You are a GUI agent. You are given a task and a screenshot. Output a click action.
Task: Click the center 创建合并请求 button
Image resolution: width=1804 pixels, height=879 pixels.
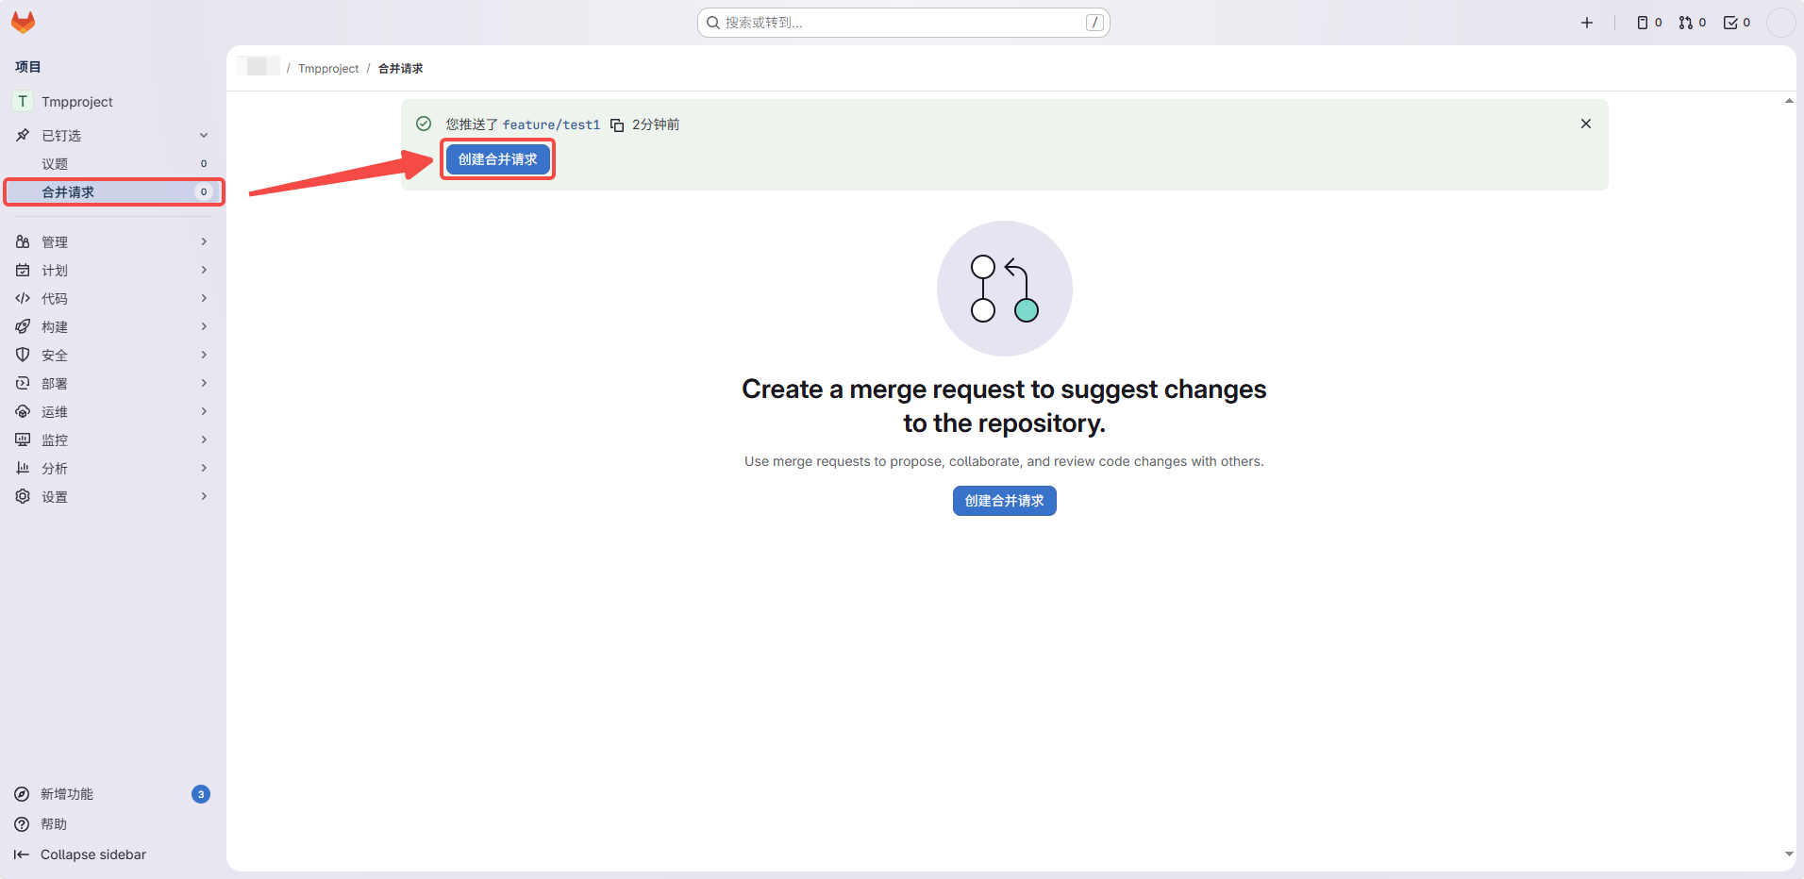click(1004, 501)
